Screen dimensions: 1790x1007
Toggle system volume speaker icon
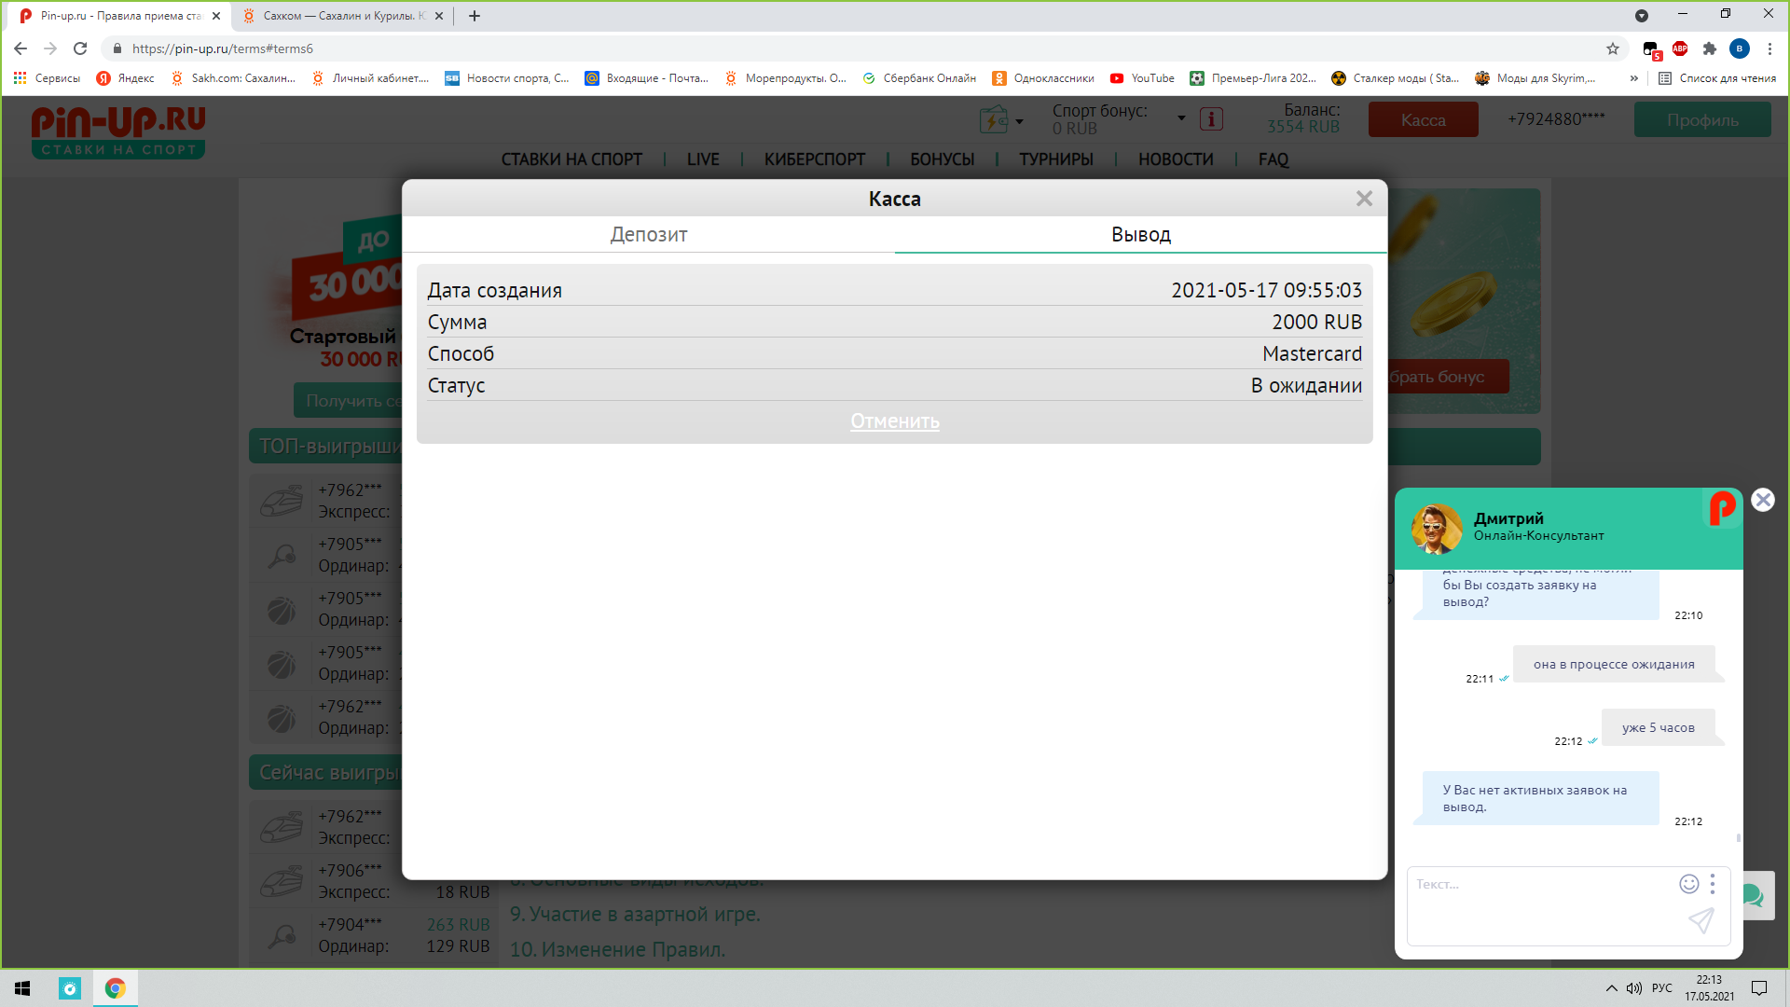(x=1633, y=988)
